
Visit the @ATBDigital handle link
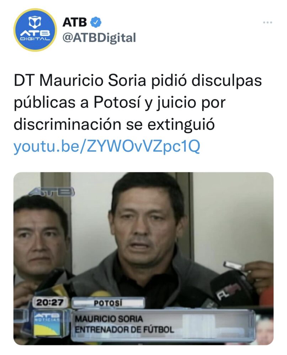[x=99, y=38]
